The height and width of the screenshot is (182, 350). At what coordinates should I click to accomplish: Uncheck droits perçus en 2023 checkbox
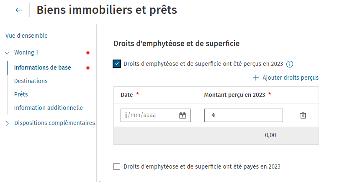[117, 64]
